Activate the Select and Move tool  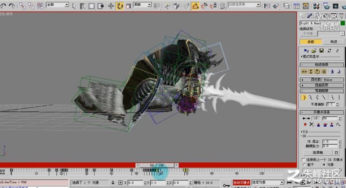point(110,6)
